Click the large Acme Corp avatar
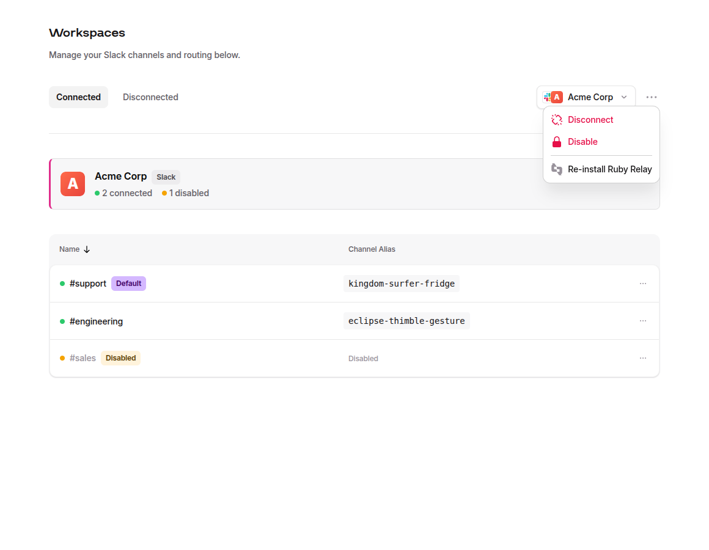The width and height of the screenshot is (709, 550). coord(73,184)
